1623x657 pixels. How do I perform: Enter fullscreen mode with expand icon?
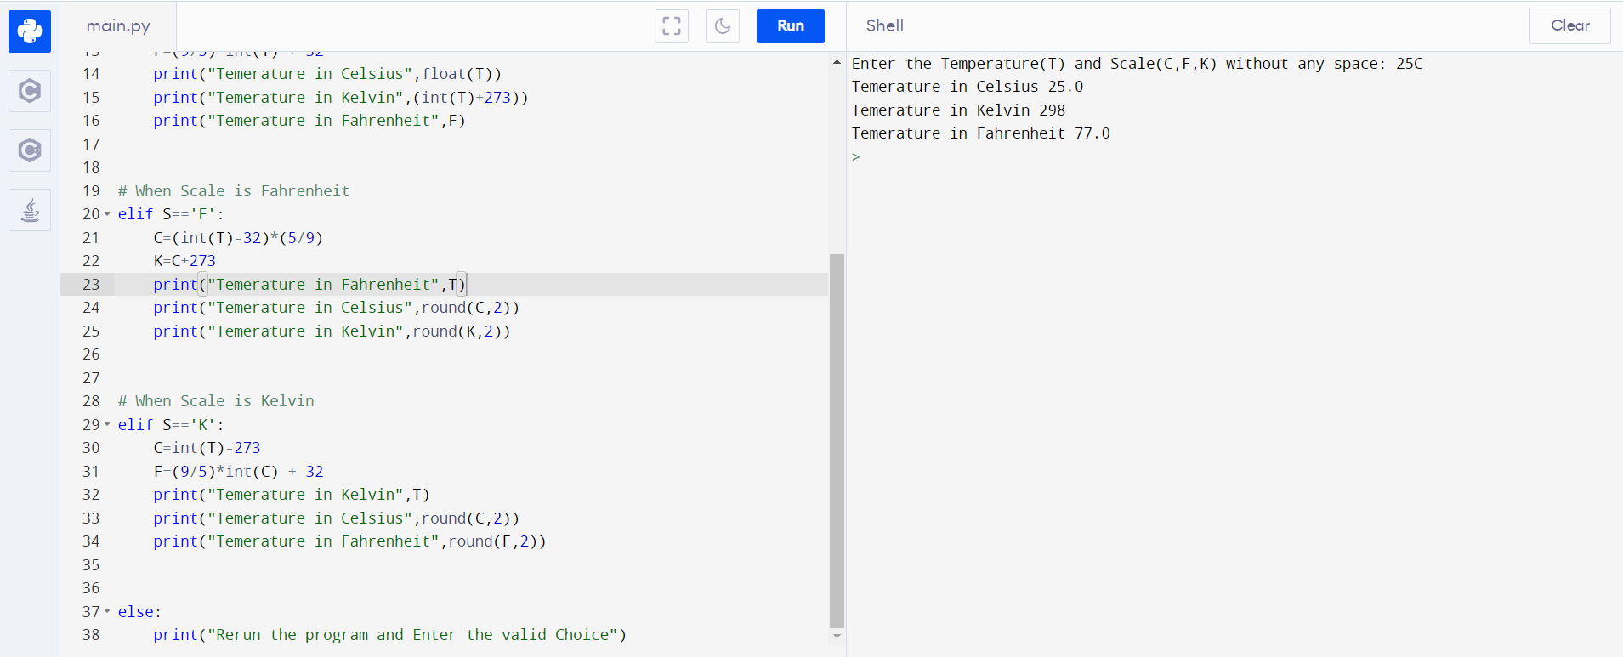coord(671,26)
